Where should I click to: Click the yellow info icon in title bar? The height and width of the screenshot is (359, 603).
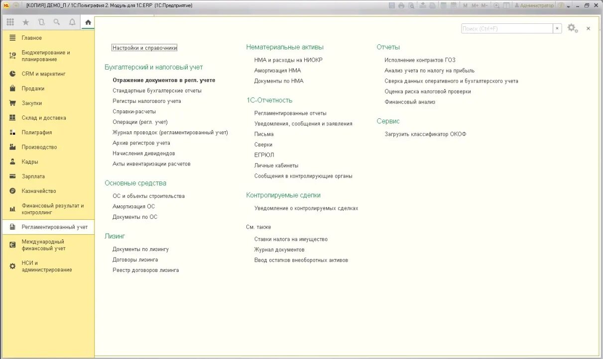(560, 5)
